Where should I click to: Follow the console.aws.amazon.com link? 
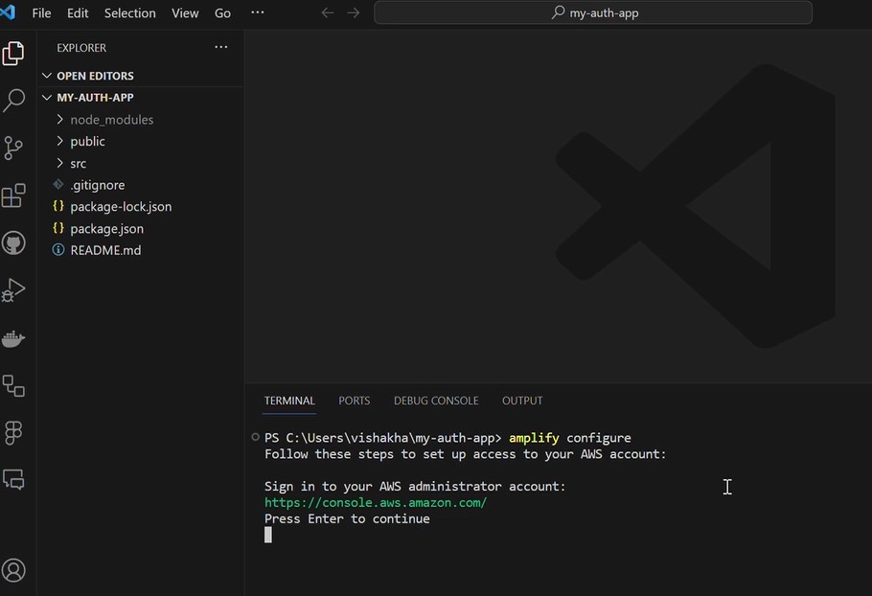(x=374, y=502)
